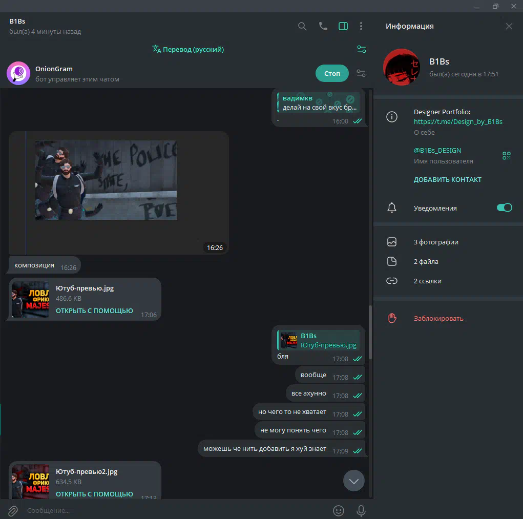Click ОТКРЫТЬ С ПОМОЩЬЮ for Ютуб-превью2.jpg

(x=94, y=494)
